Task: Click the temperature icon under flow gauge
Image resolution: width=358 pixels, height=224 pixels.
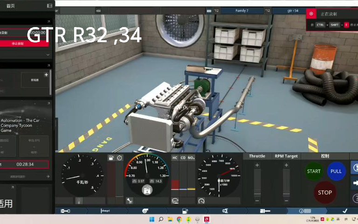Action: (79, 201)
